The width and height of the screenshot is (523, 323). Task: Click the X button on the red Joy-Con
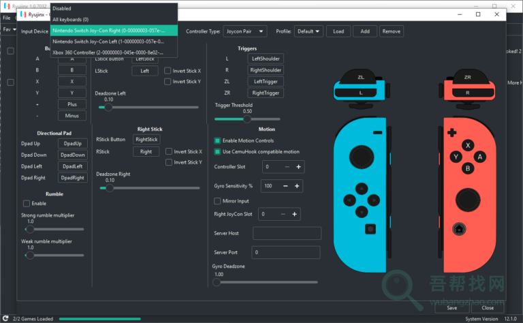pos(468,145)
